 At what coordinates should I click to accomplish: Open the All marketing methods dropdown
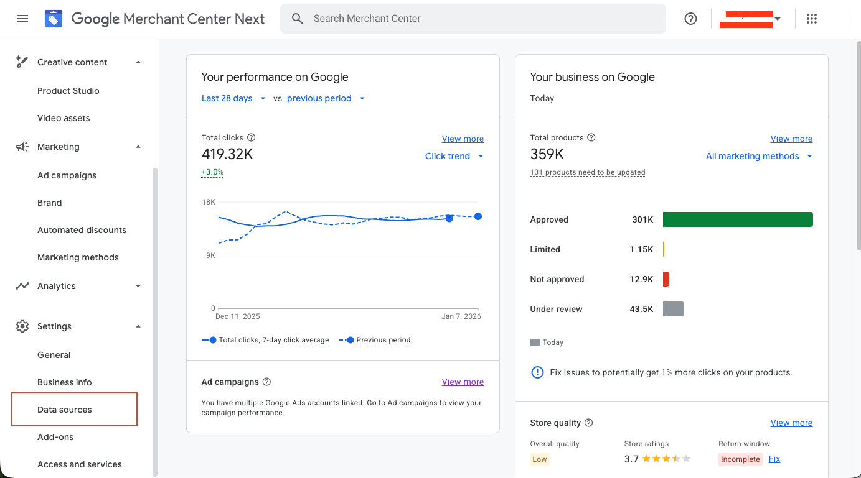click(x=758, y=156)
